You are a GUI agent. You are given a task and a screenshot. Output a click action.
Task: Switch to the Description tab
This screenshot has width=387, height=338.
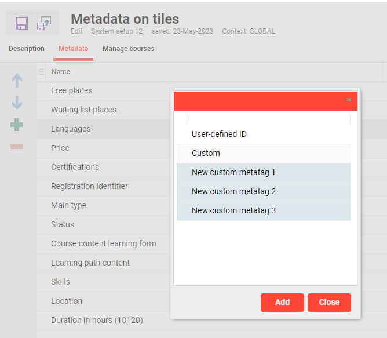click(27, 49)
